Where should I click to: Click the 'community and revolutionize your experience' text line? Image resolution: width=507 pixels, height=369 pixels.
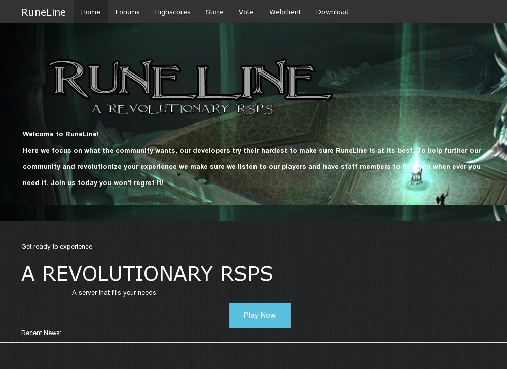click(251, 167)
